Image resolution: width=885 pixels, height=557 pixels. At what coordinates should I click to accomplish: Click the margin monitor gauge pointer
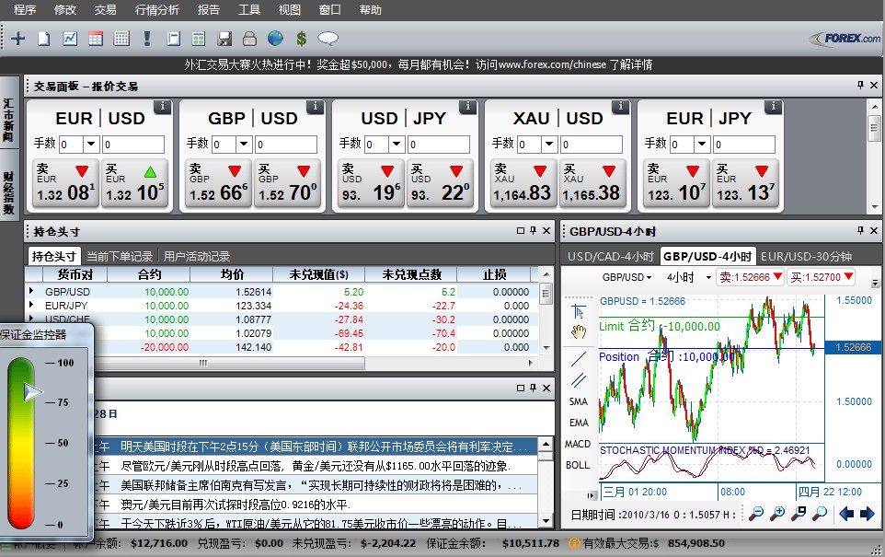point(33,391)
